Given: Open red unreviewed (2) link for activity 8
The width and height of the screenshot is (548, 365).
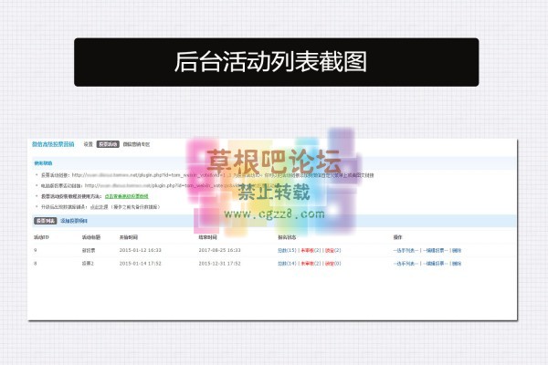Looking at the screenshot, I should tap(311, 264).
